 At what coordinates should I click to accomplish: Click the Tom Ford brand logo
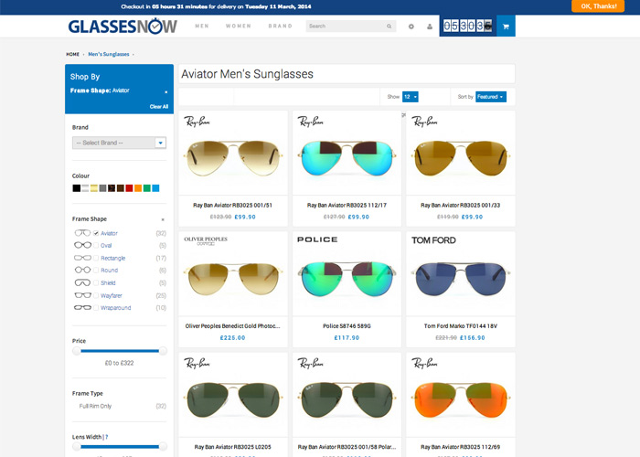433,240
